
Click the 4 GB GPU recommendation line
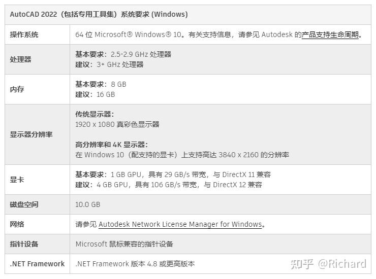coord(169,185)
